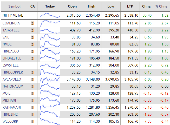170x125 pixels.
Task: Open the NATIONALUM symbol link
Action: (x=13, y=86)
